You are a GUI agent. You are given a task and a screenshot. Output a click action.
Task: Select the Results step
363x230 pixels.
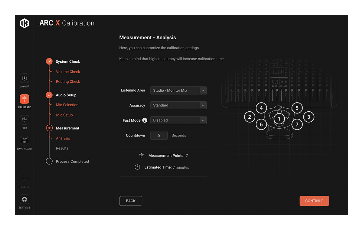(x=62, y=148)
